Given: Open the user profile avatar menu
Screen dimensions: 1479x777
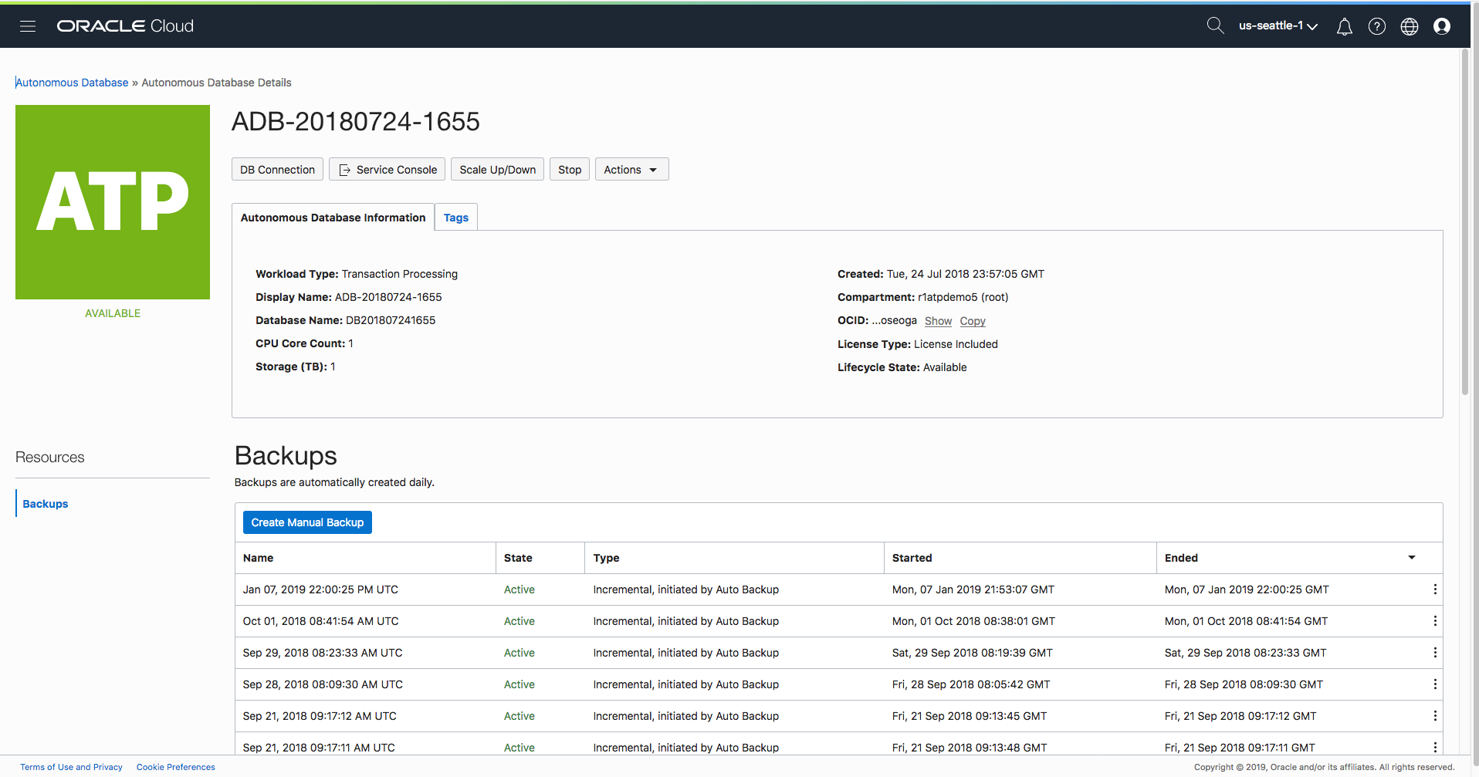Looking at the screenshot, I should coord(1441,26).
